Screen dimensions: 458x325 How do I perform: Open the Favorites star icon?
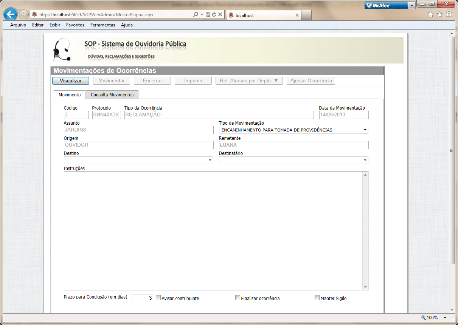[x=439, y=15]
